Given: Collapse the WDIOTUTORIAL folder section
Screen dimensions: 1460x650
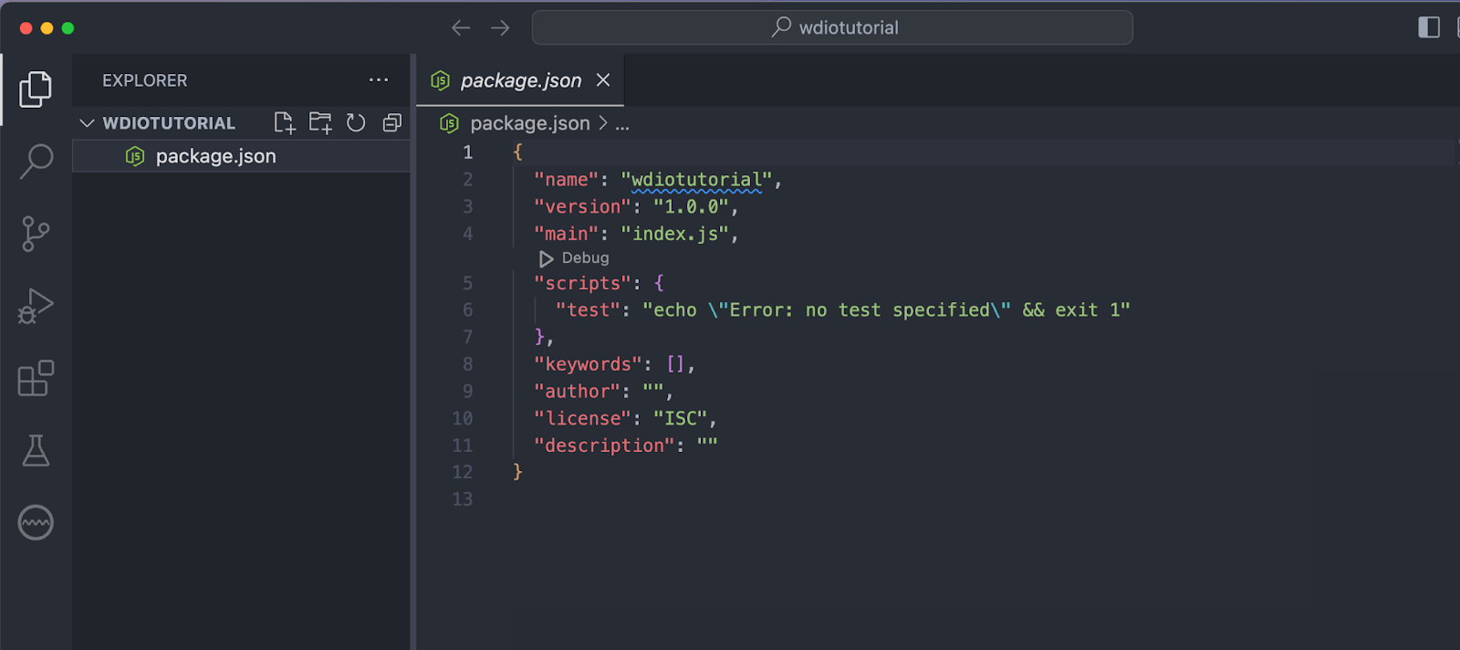Looking at the screenshot, I should [169, 122].
